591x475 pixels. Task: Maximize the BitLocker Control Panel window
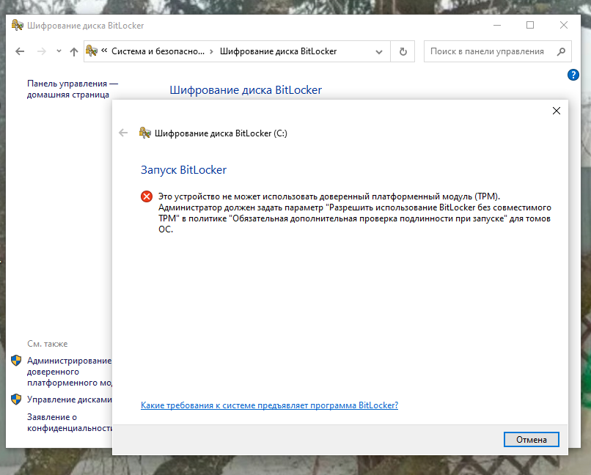click(530, 25)
